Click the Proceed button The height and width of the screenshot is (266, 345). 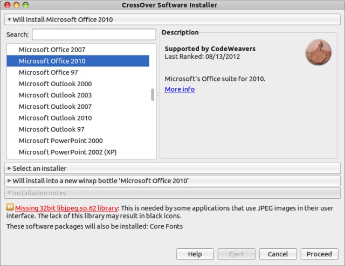click(x=319, y=254)
